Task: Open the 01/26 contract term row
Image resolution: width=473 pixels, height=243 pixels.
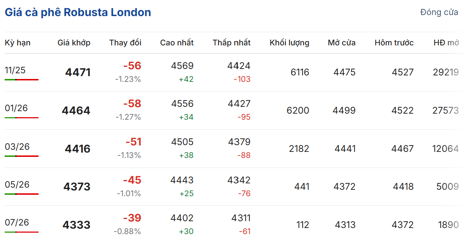Action: 16,108
